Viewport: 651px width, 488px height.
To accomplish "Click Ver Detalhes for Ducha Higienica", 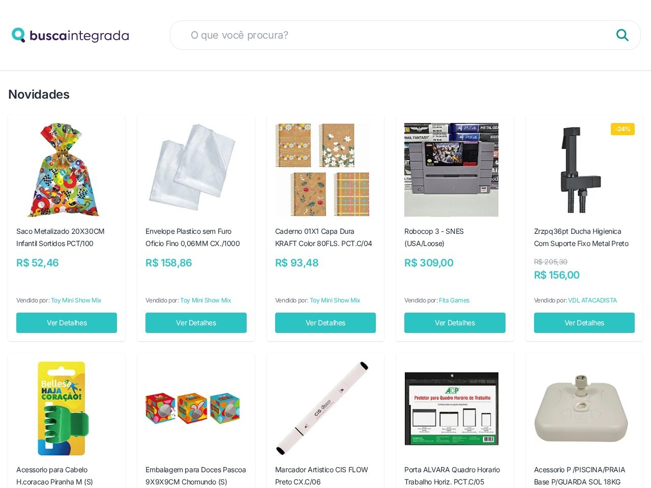I will (584, 323).
